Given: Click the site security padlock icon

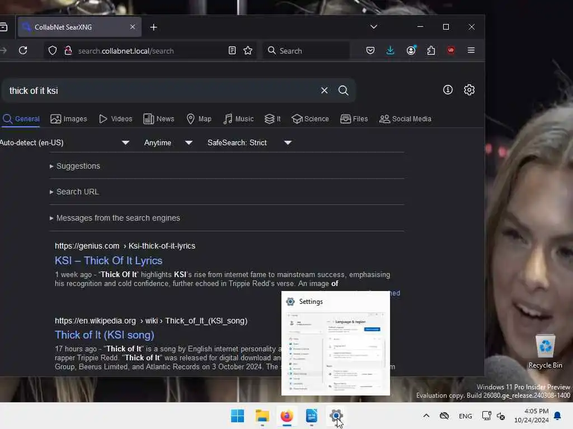Looking at the screenshot, I should (x=68, y=50).
